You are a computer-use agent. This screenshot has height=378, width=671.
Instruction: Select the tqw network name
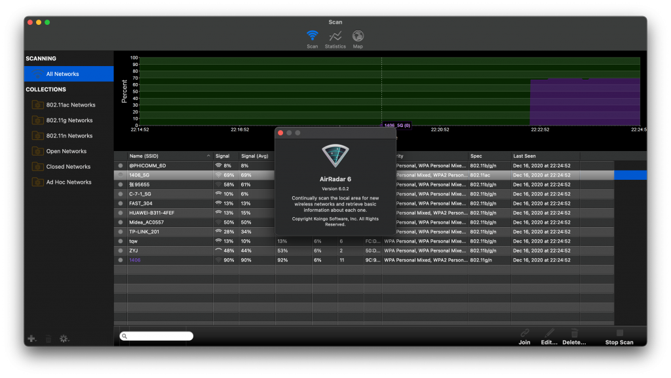[x=134, y=241]
